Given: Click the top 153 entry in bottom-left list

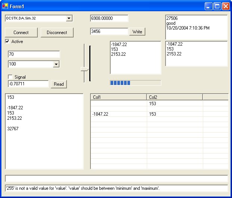Looking at the screenshot, I should pyautogui.click(x=11, y=97).
